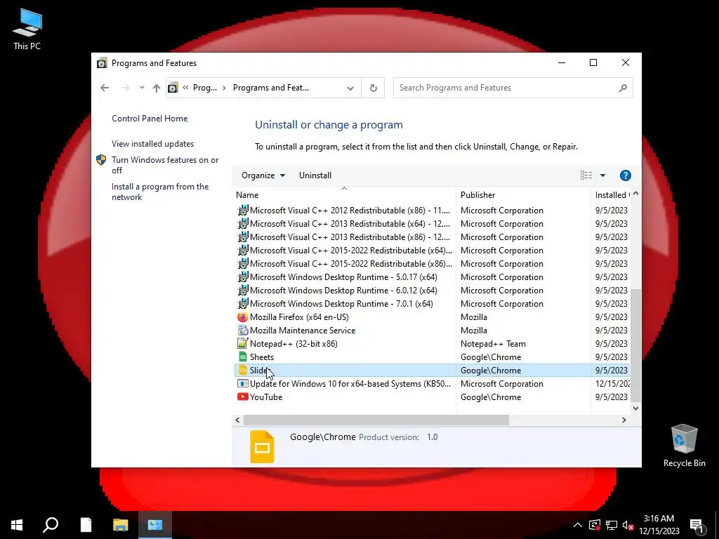Screen dimensions: 719x539
Task: Select the Mozilla Maintenance Service name
Action: click(x=303, y=330)
